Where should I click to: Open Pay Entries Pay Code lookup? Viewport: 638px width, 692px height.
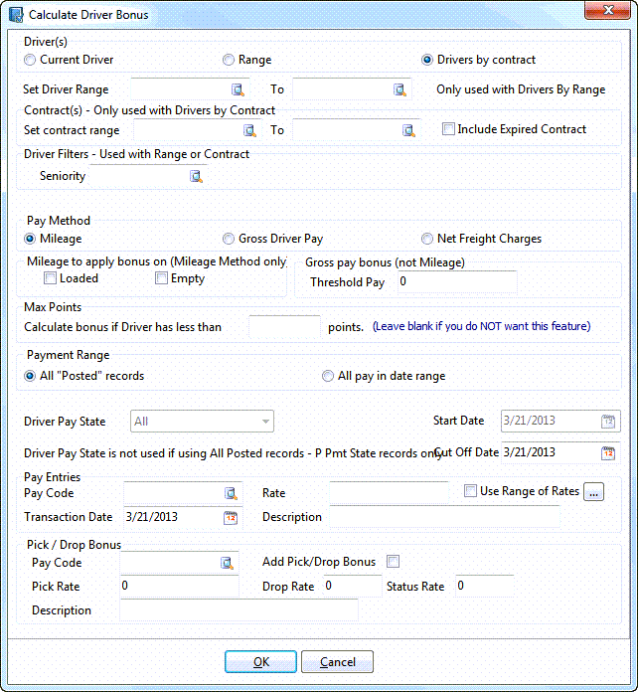pos(231,493)
